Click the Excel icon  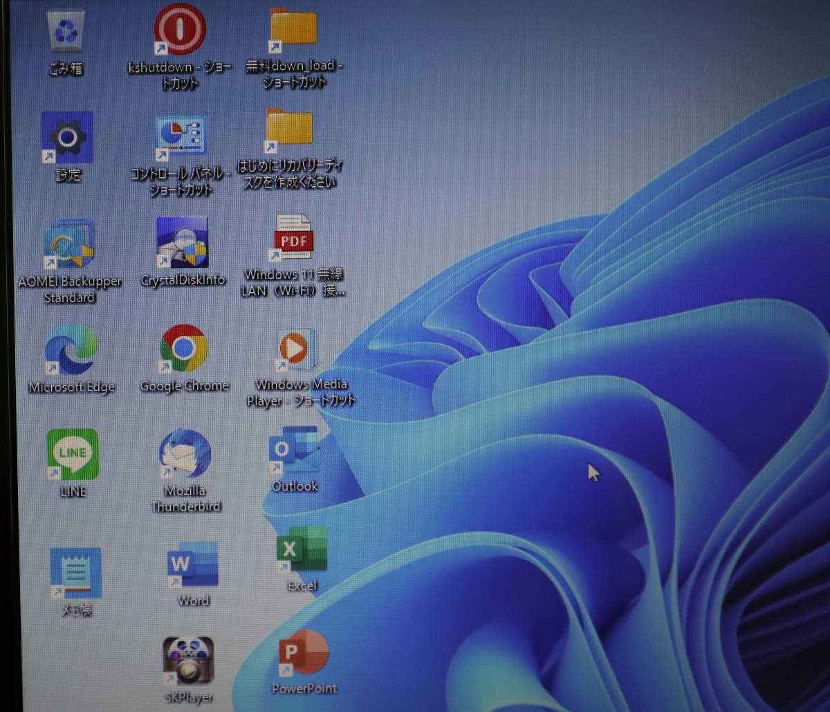302,550
